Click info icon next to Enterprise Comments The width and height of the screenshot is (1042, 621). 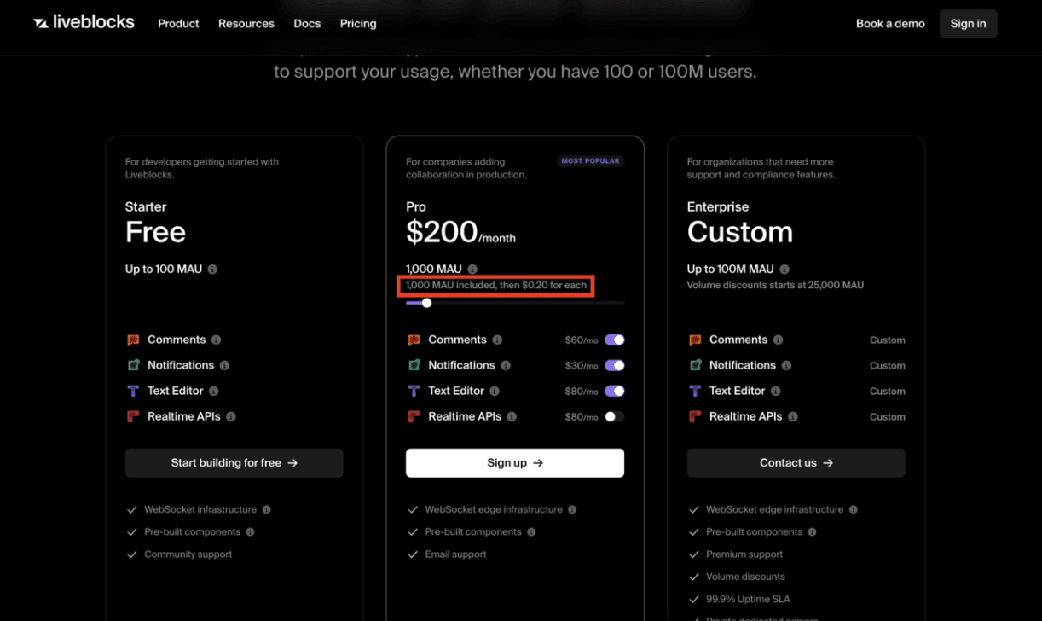778,340
